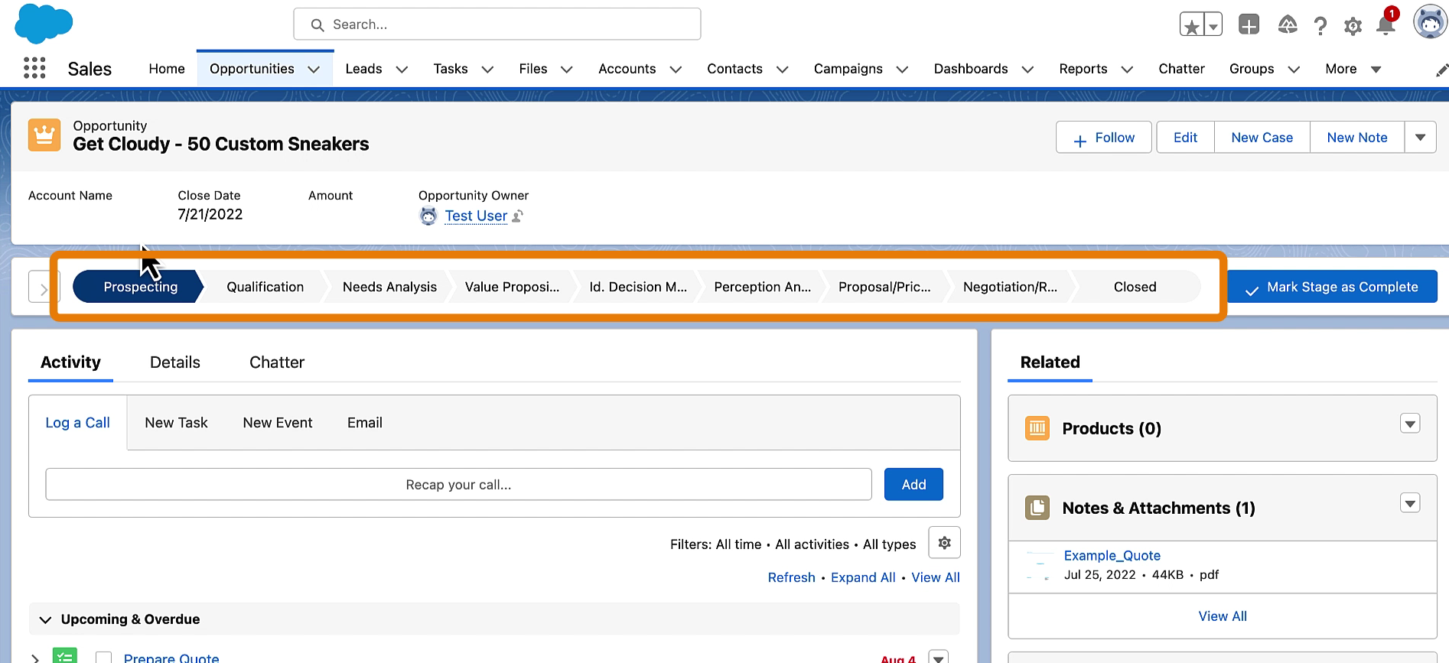This screenshot has width=1449, height=663.
Task: Select the New Task activity tab
Action: coord(176,423)
